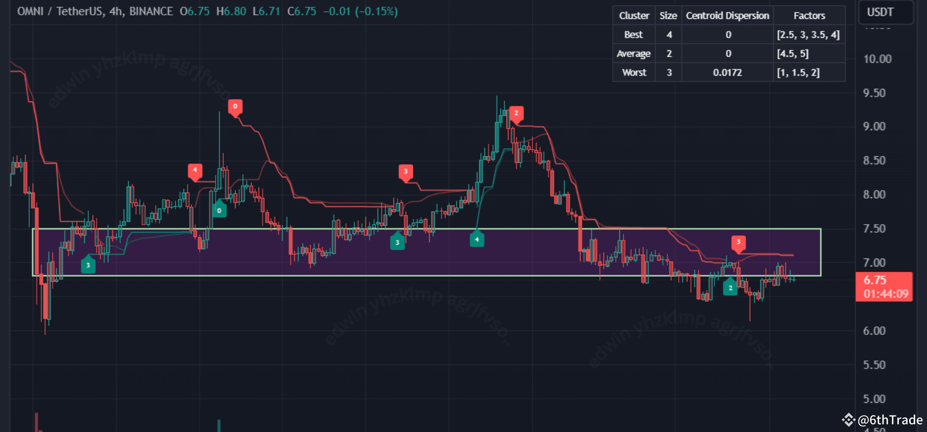The image size is (927, 432).
Task: Click the close value C6.75
Action: point(302,11)
